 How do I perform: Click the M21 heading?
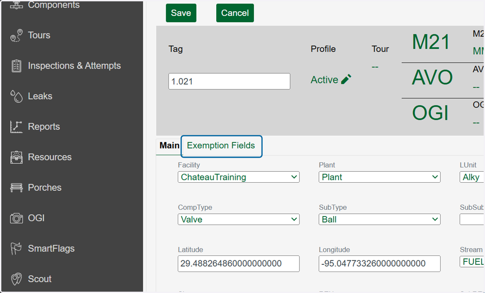tap(431, 42)
